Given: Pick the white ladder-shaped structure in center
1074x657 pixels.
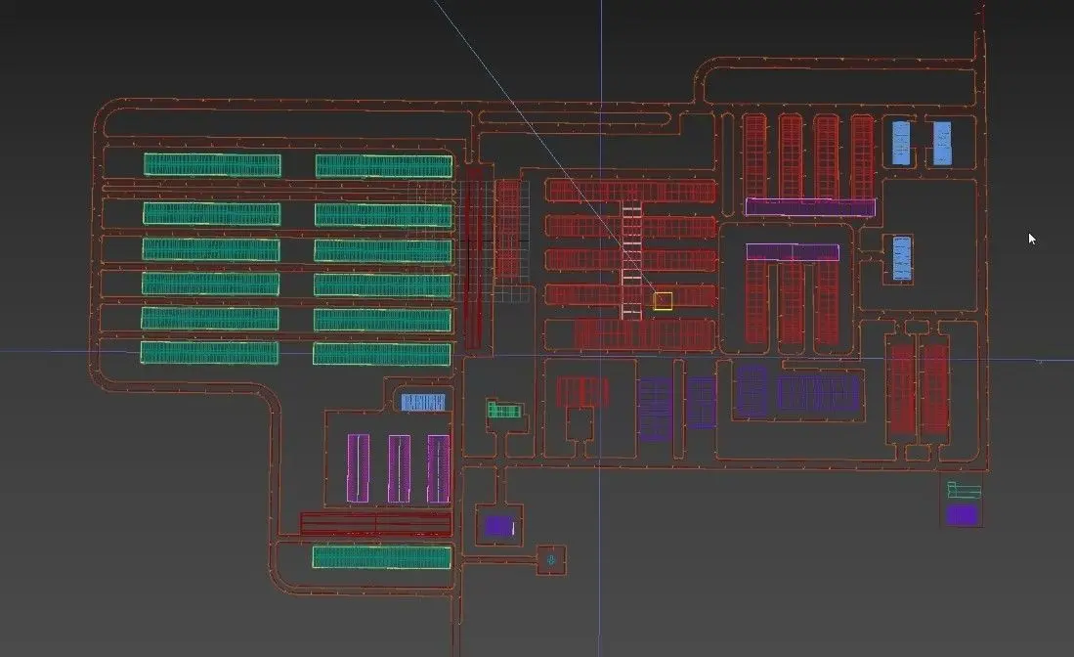Looking at the screenshot, I should coord(631,260).
